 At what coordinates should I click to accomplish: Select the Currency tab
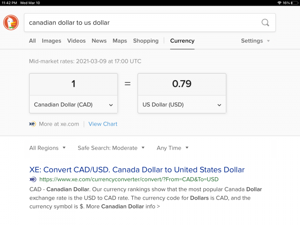182,41
